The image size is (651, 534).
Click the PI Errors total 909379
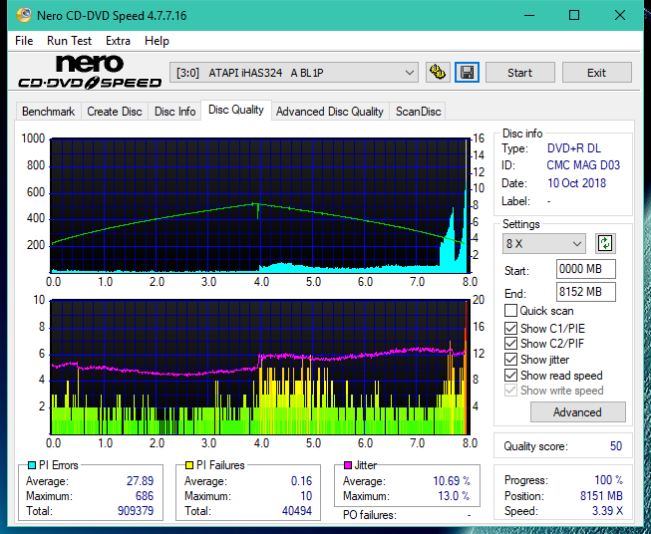tap(136, 511)
